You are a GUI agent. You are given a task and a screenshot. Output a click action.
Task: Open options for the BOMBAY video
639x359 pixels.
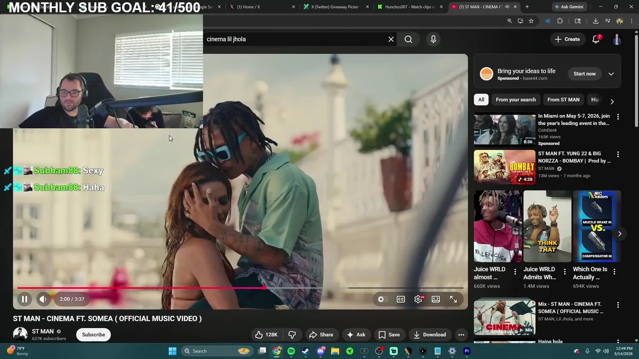pos(618,155)
